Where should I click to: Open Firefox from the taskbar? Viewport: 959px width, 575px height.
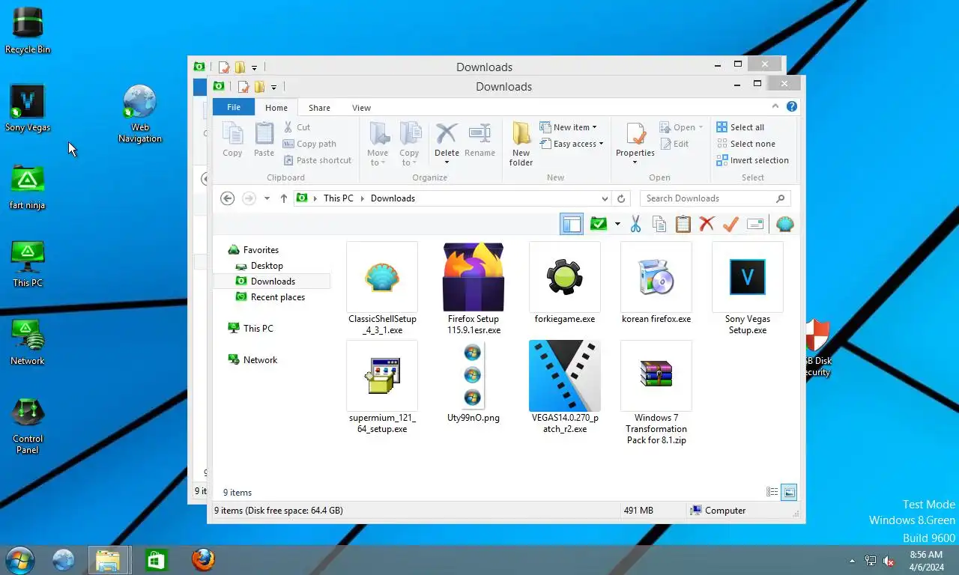202,560
